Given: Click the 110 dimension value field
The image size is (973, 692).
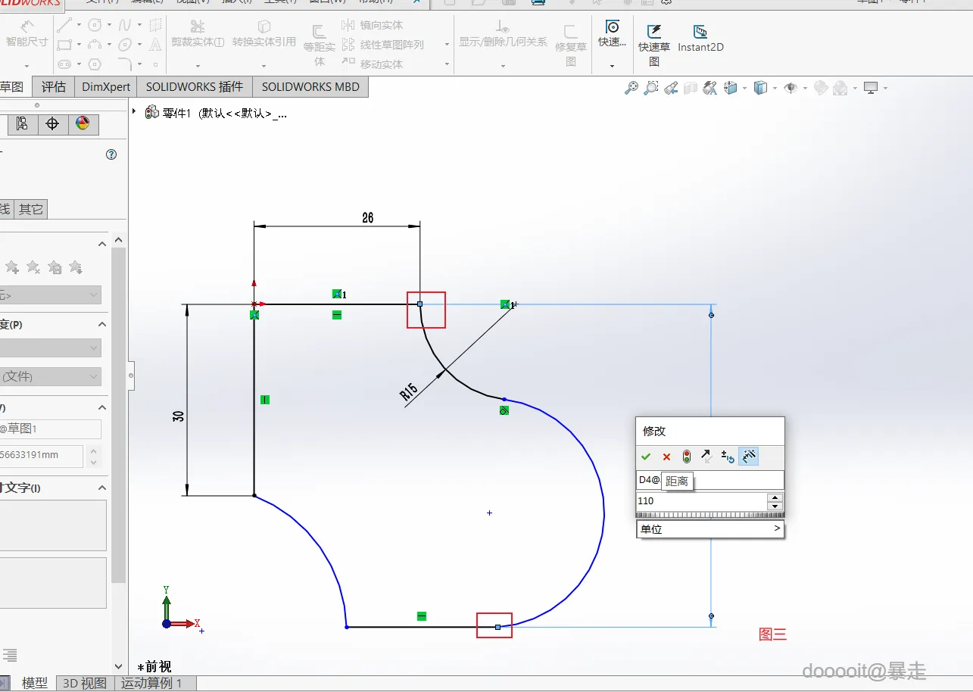Looking at the screenshot, I should (x=701, y=501).
